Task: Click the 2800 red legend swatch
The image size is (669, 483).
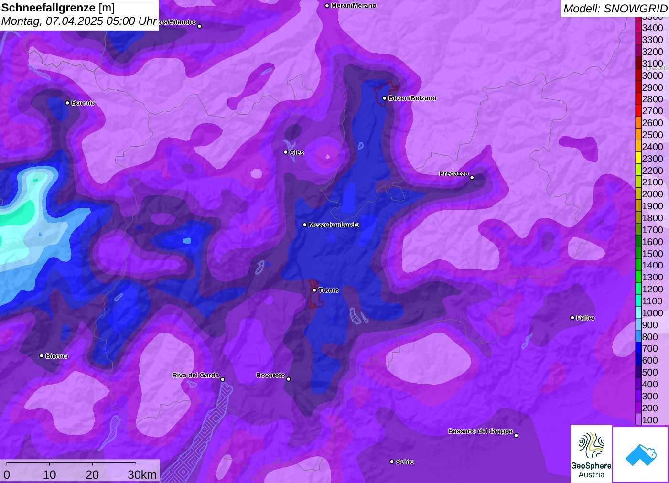Action: pos(638,99)
